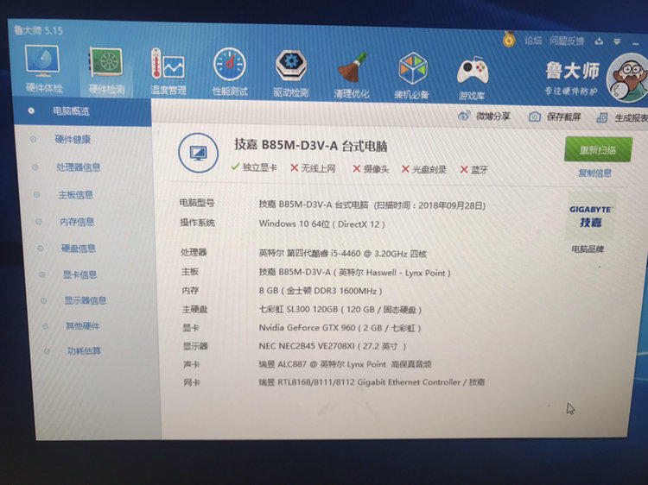Click processor value i5-4460 @ 3.20GHz
Viewport: 648px width, 485px height.
pyautogui.click(x=343, y=254)
